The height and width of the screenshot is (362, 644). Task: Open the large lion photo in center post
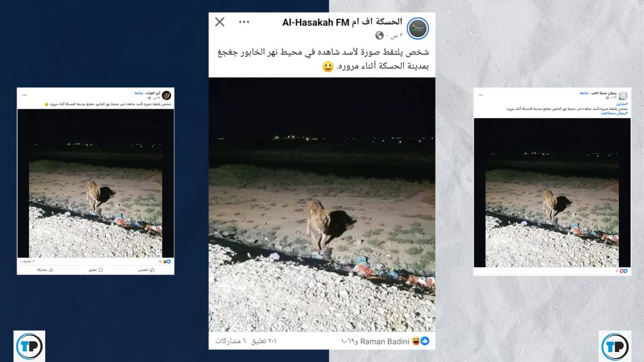point(322,204)
